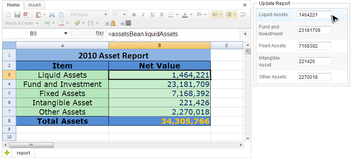Select the Total Assets value cell
This screenshot has height=158, width=352.
point(159,121)
